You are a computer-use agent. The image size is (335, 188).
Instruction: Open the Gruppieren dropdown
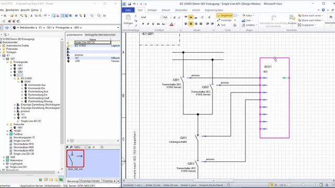coord(307,25)
